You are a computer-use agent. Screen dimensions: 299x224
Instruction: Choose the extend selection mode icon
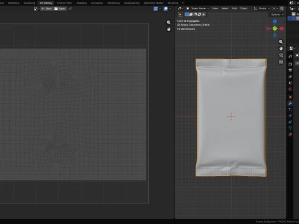(191, 14)
